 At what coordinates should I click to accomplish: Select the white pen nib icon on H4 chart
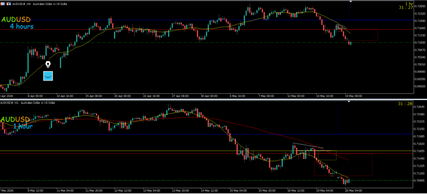click(48, 65)
